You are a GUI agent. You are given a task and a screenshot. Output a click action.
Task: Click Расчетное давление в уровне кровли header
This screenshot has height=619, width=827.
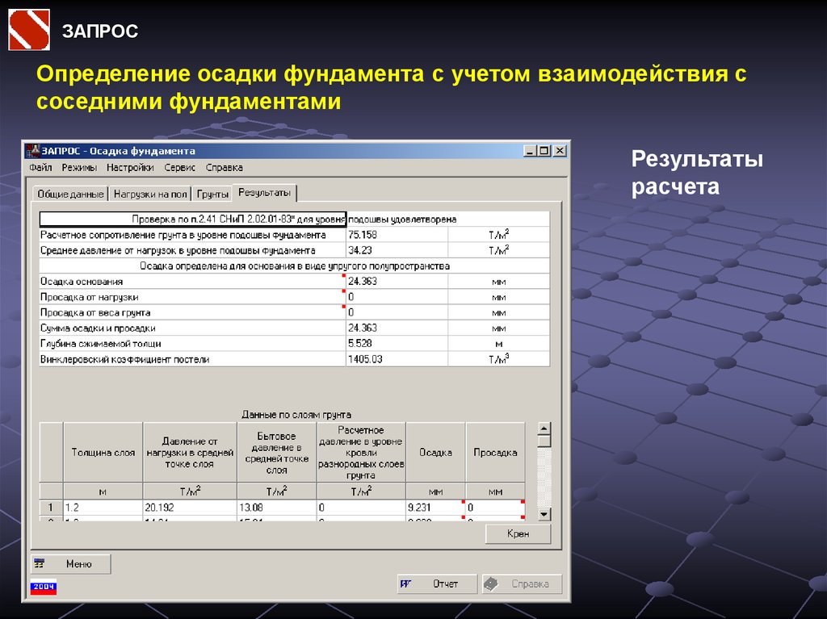pos(361,453)
